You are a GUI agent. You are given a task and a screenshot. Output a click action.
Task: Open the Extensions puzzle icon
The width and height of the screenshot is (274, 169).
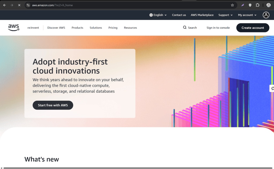[257, 5]
